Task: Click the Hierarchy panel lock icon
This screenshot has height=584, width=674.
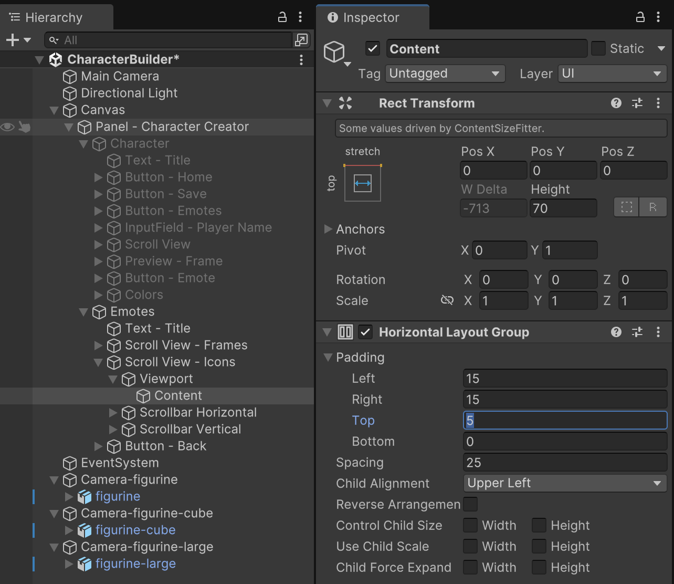Action: click(282, 17)
